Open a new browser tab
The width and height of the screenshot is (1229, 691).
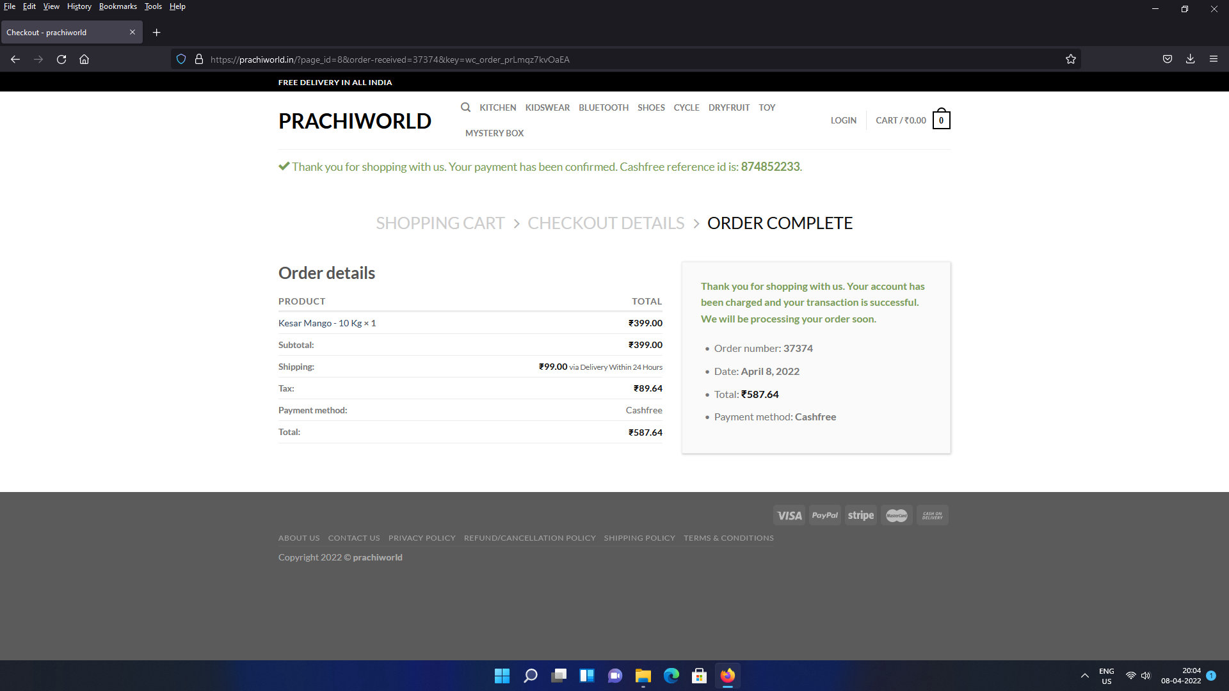[x=156, y=33]
